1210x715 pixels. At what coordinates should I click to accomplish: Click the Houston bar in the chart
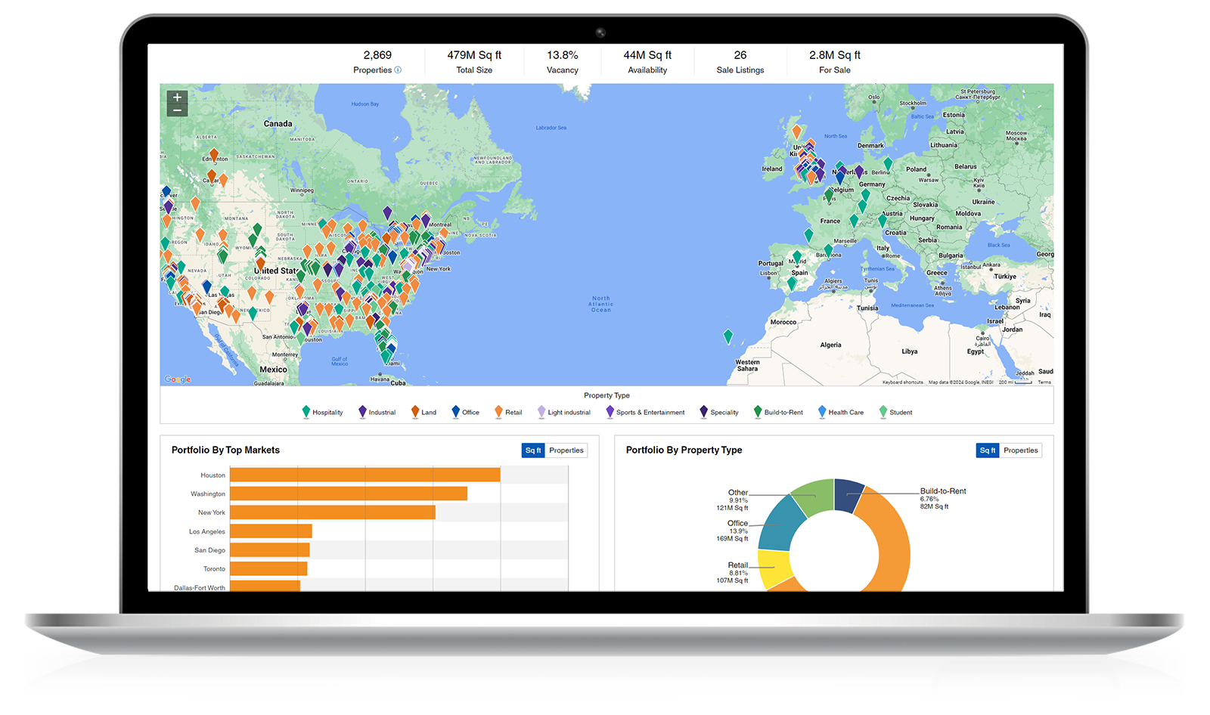click(365, 475)
